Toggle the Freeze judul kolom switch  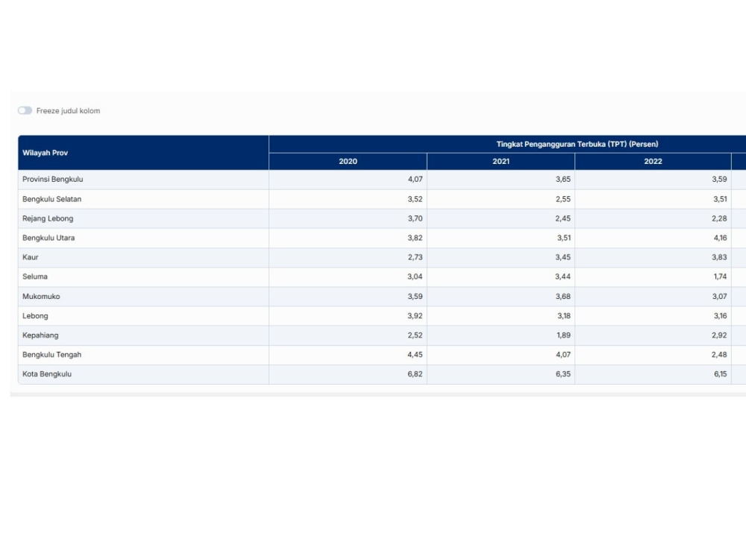[x=25, y=111]
